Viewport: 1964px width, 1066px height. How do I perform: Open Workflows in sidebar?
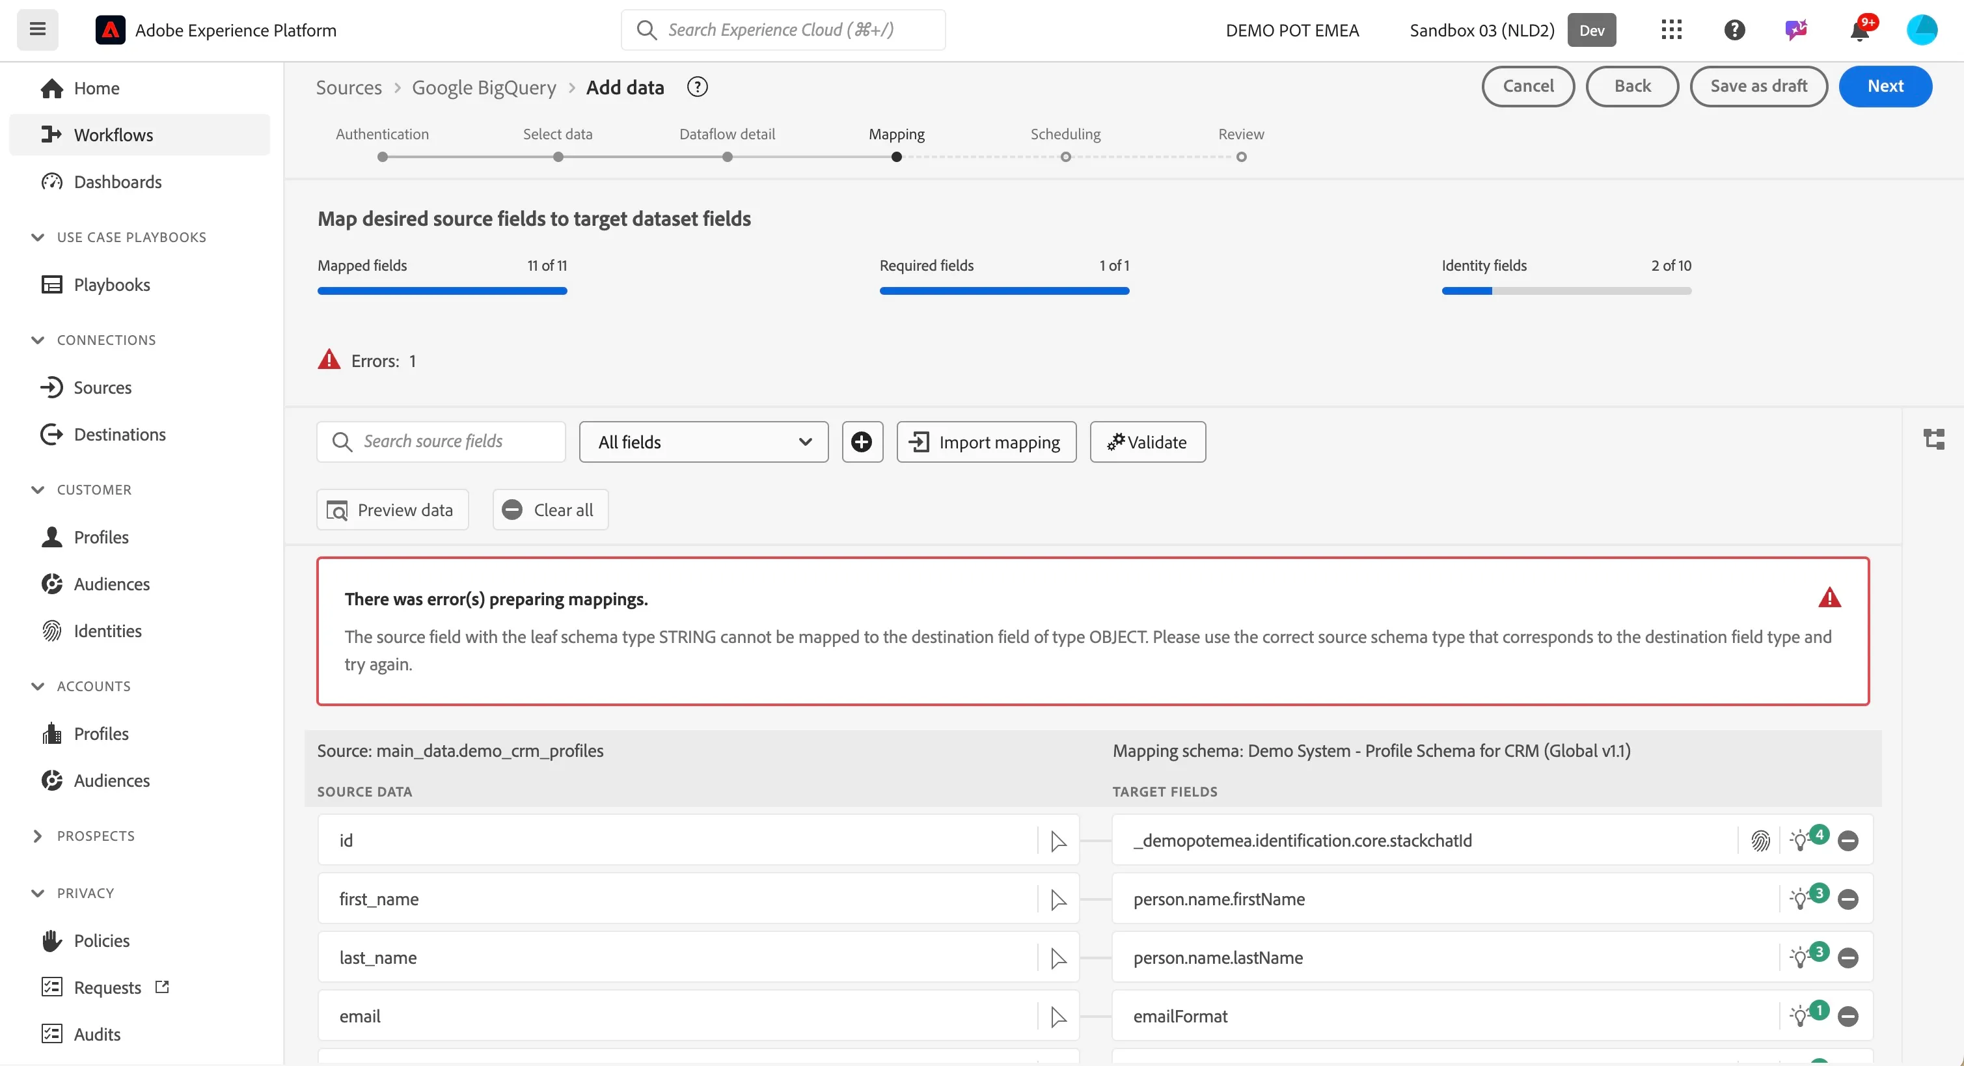[x=139, y=134]
